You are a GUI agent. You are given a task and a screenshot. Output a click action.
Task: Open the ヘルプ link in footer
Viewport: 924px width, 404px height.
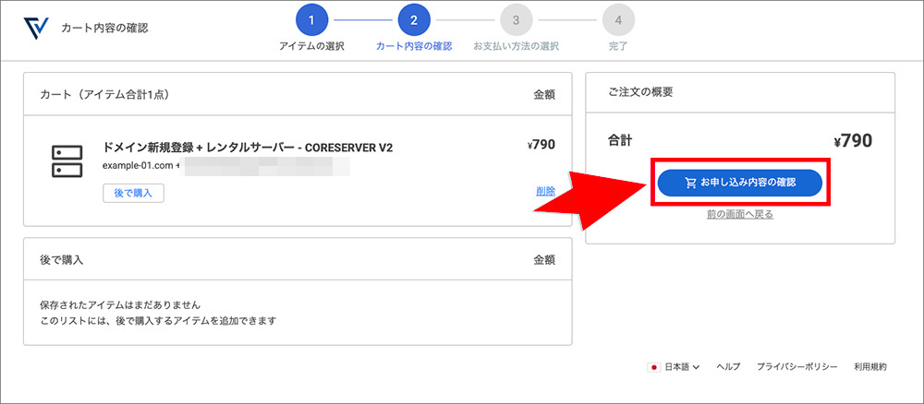click(728, 367)
